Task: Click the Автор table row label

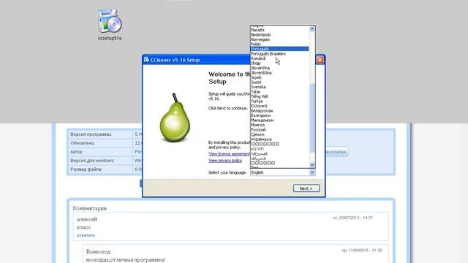Action: click(x=76, y=152)
